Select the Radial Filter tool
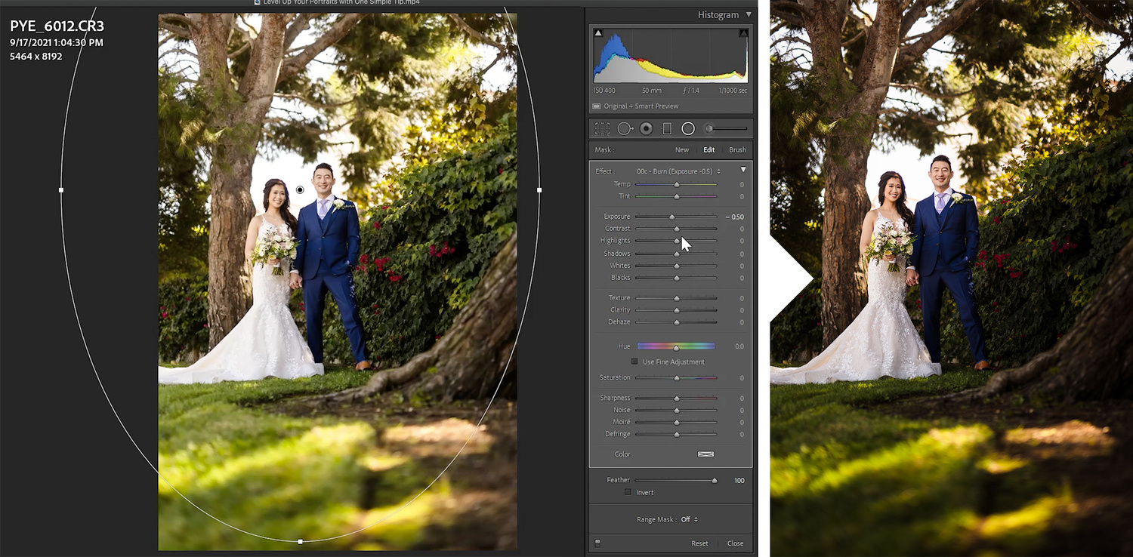The height and width of the screenshot is (557, 1133). (x=688, y=128)
